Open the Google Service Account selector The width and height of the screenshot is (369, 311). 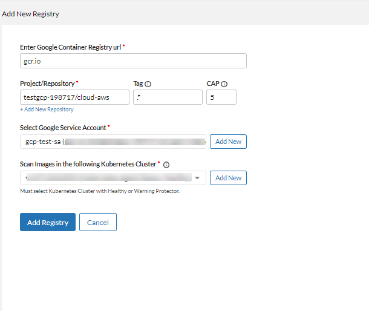click(x=113, y=142)
